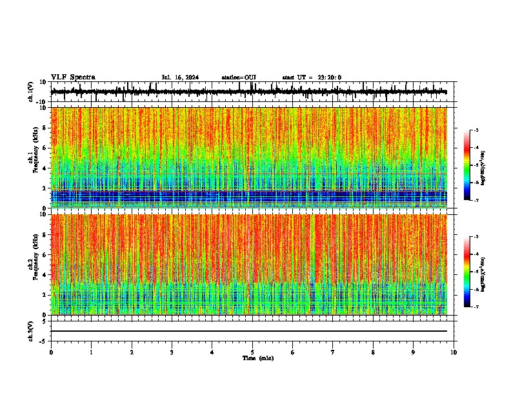
Task: Click the ch.1 color scale bar
Action: click(x=467, y=165)
